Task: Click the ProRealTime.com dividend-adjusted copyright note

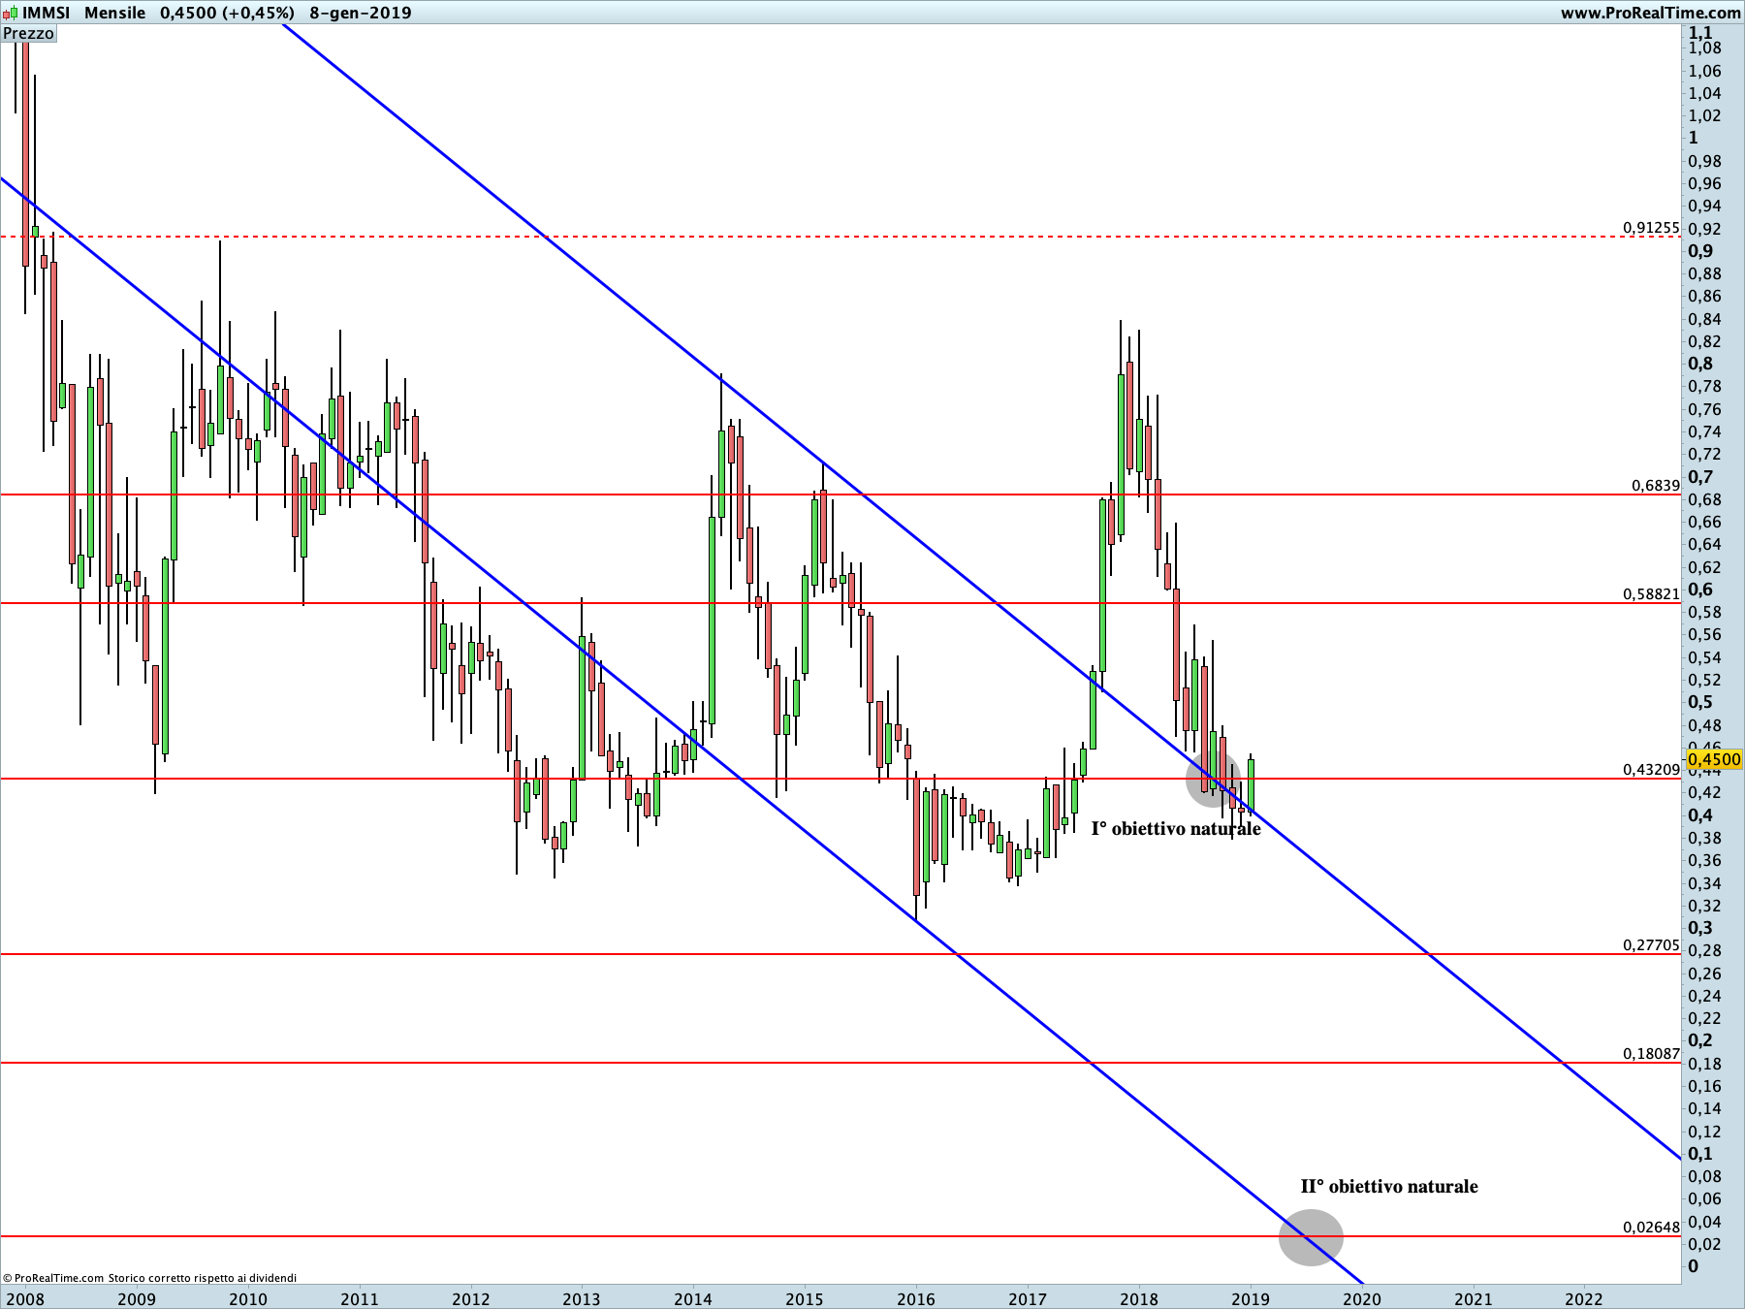Action: (x=150, y=1278)
